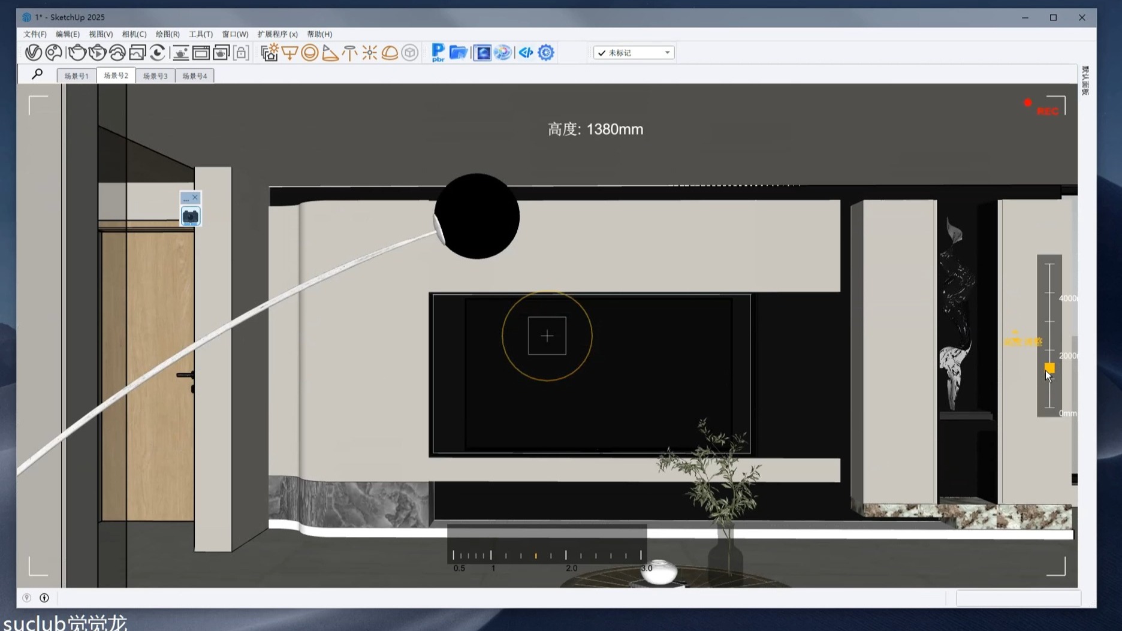Open the 视图(V) view menu

tap(101, 34)
